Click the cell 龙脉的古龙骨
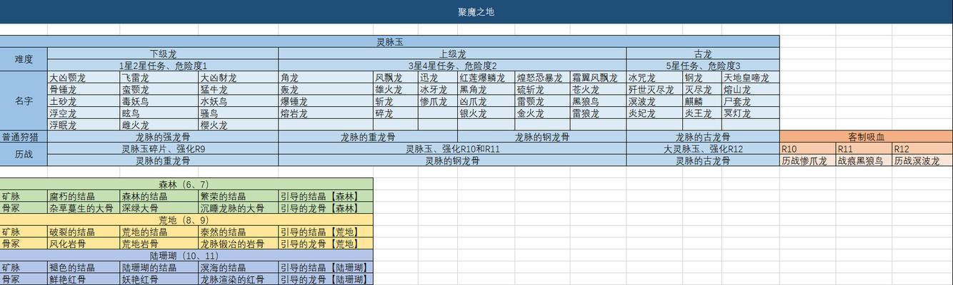This screenshot has height=285, width=953. click(703, 136)
